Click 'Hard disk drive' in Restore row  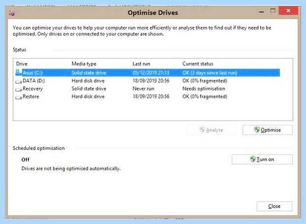pyautogui.click(x=88, y=96)
